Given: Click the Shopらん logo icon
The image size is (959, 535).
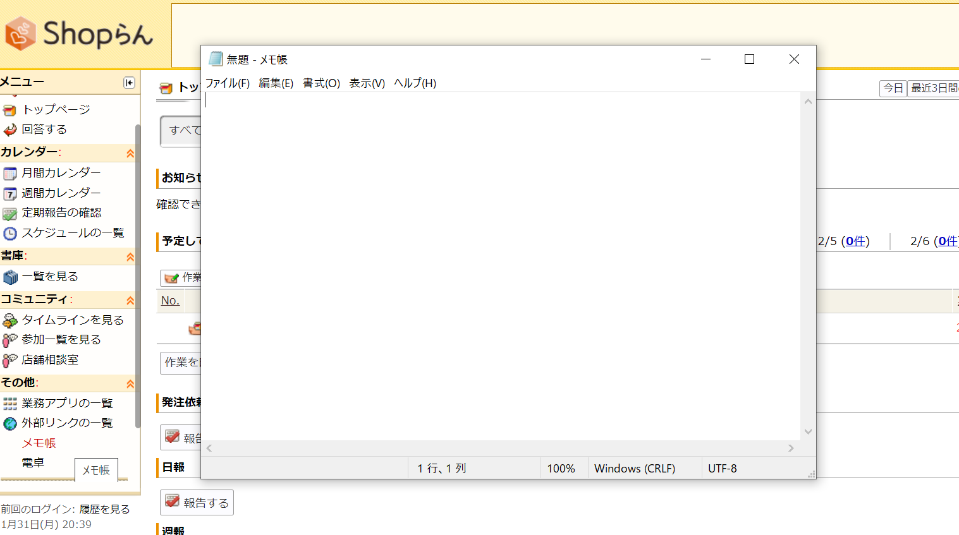Looking at the screenshot, I should coord(20,33).
